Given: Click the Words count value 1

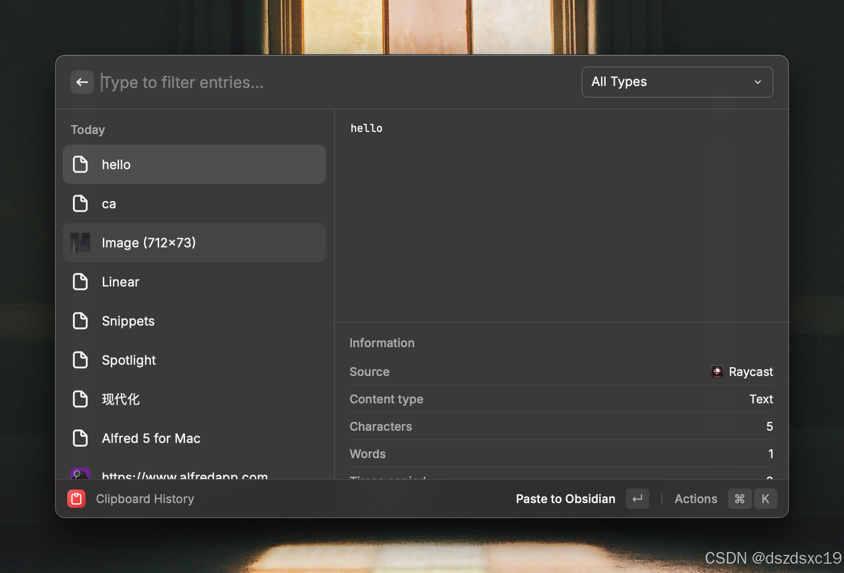Looking at the screenshot, I should [x=771, y=454].
